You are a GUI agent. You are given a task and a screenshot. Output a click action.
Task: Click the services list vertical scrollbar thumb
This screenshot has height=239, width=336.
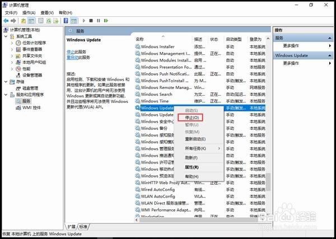pyautogui.click(x=268, y=182)
